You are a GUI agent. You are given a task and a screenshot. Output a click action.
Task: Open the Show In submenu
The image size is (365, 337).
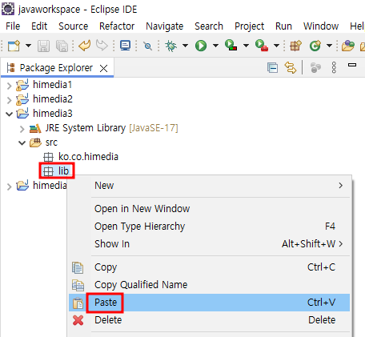(209, 244)
